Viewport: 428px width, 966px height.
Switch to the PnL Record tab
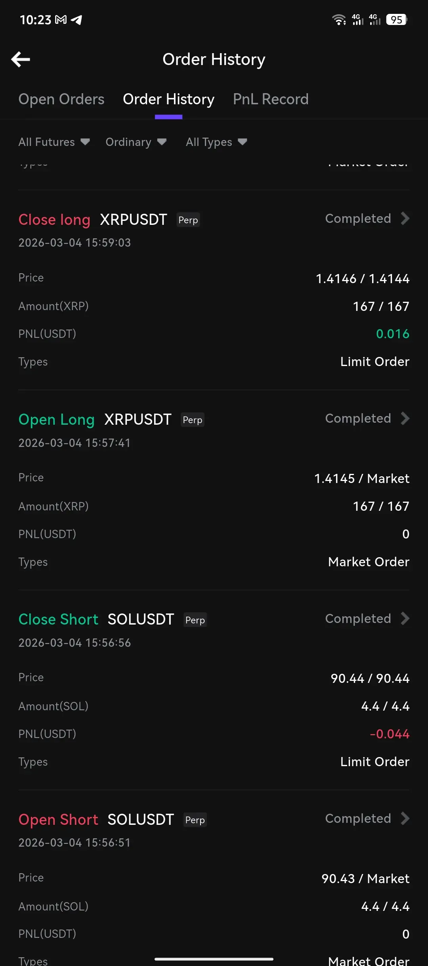[271, 99]
